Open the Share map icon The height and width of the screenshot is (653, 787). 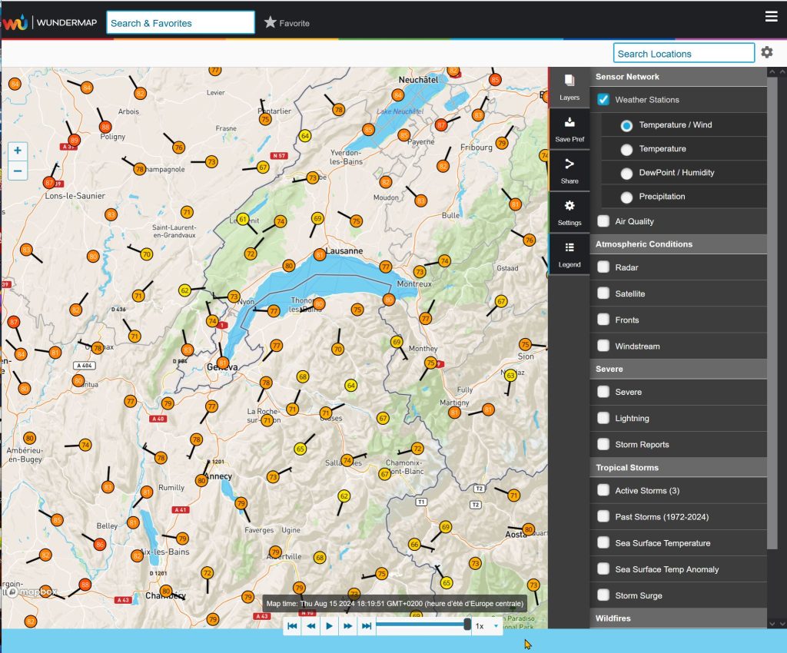pos(569,170)
